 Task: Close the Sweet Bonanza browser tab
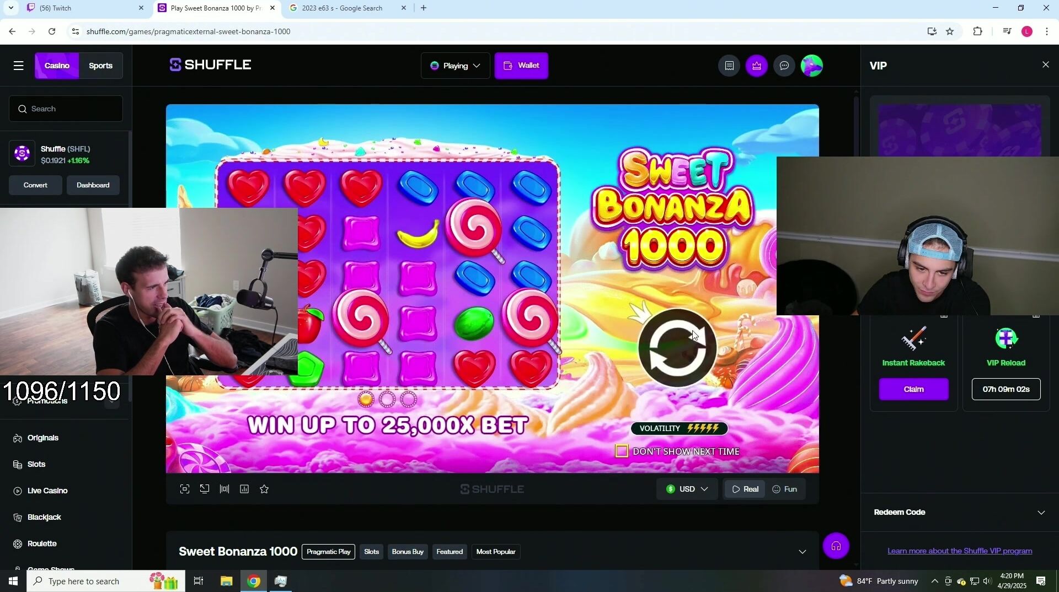point(272,8)
